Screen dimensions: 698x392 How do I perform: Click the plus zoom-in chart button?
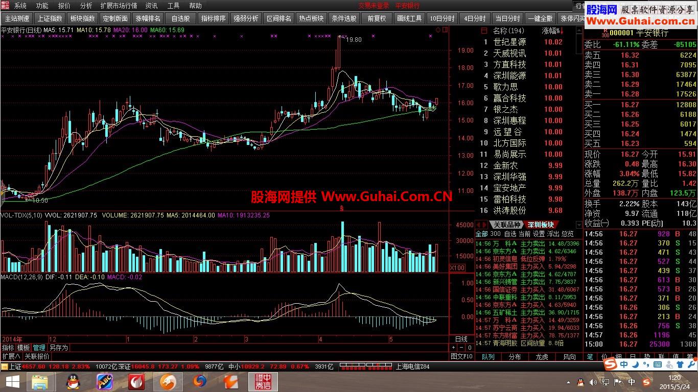(x=453, y=348)
